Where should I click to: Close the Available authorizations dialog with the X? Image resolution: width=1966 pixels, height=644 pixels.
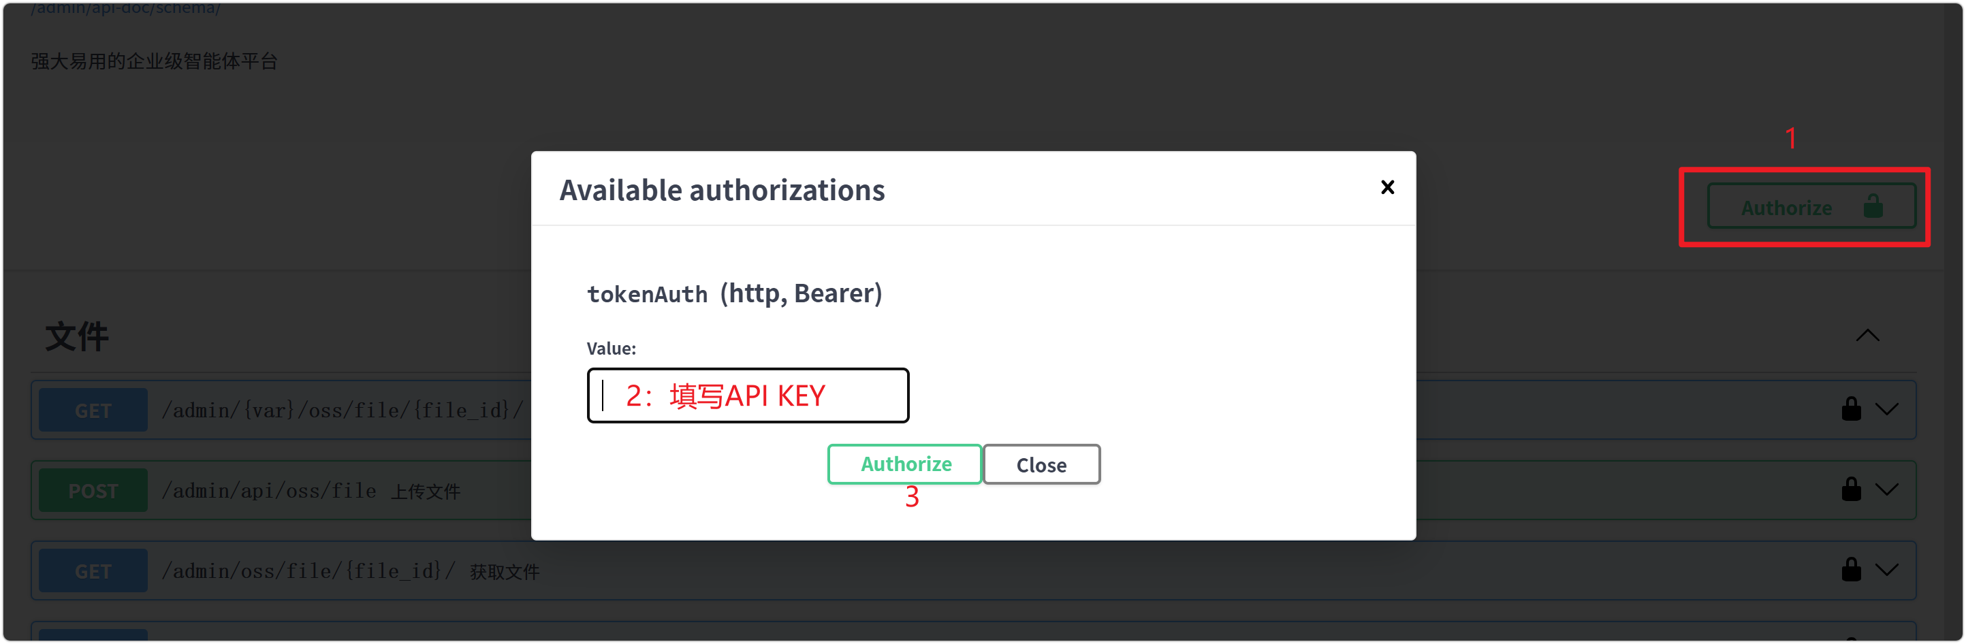1386,187
